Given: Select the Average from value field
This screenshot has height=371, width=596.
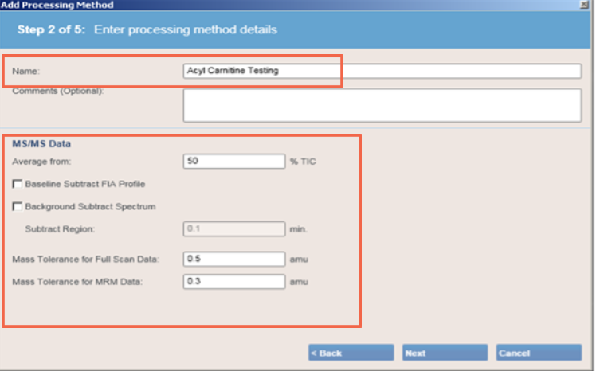Looking at the screenshot, I should [233, 161].
